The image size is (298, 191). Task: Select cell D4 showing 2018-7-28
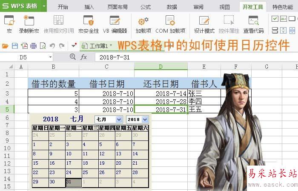click(x=161, y=101)
